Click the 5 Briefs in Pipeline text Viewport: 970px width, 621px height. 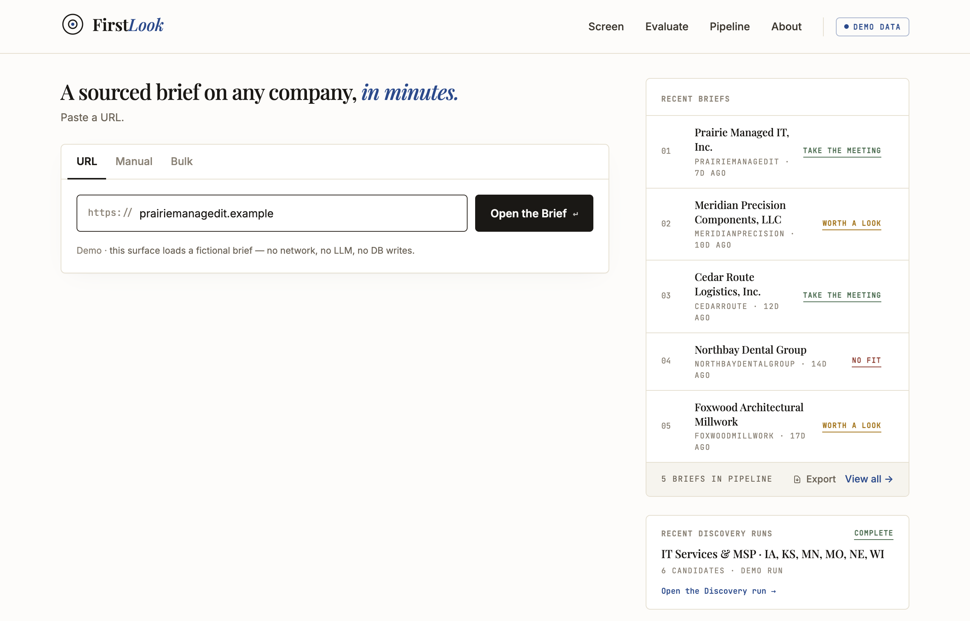click(x=716, y=479)
